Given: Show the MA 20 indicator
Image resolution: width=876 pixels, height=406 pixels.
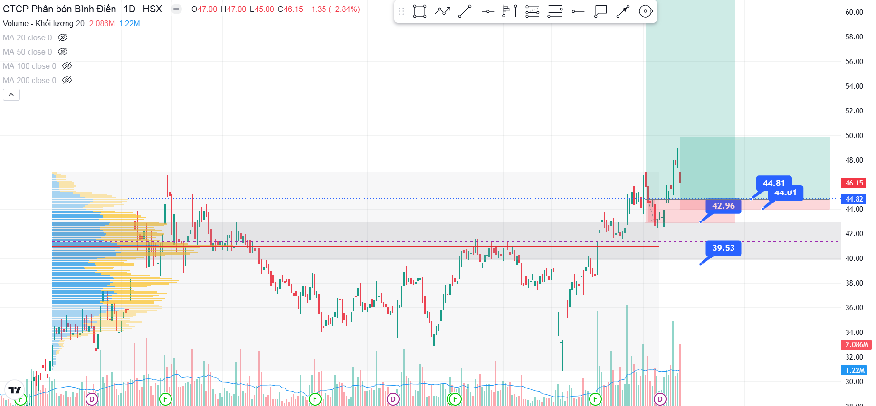Looking at the screenshot, I should (63, 37).
